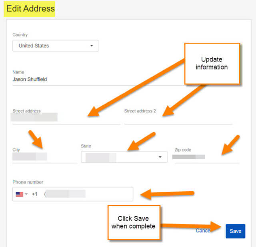
Task: Click the City input field
Action: pyautogui.click(x=44, y=157)
